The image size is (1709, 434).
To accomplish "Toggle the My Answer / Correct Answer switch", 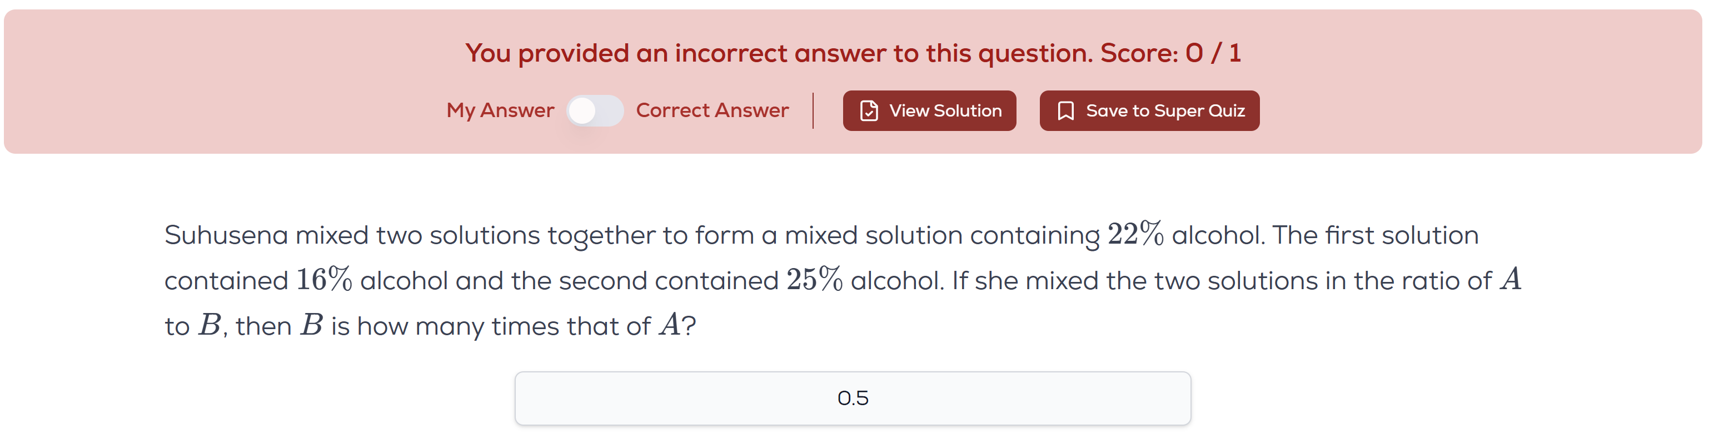I will pyautogui.click(x=595, y=110).
